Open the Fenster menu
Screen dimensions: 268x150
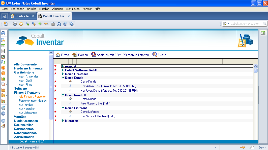[87, 9]
